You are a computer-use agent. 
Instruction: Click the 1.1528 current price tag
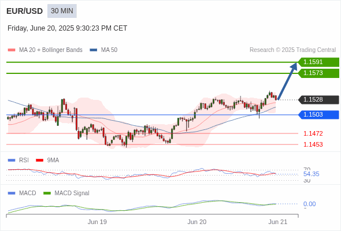pos(318,99)
